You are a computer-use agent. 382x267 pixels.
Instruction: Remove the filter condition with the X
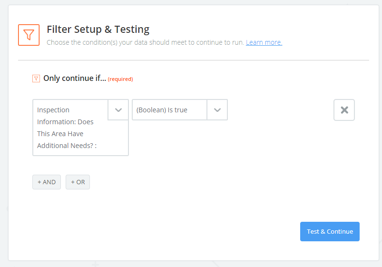click(344, 110)
